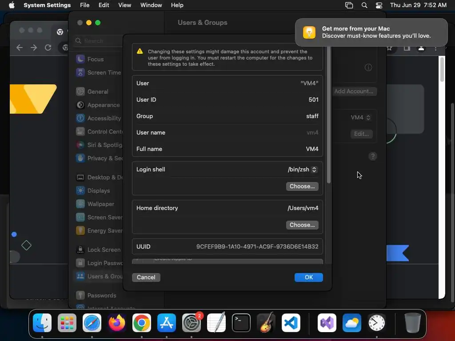This screenshot has height=341, width=455.
Task: Click the Chrome back arrow button
Action: pos(20,48)
